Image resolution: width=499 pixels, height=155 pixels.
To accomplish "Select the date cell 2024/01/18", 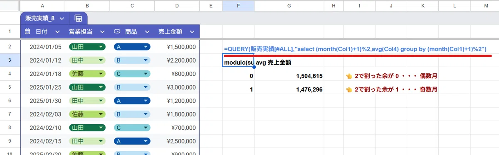I will click(43, 74).
